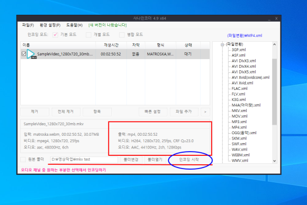Viewport: 307px width, 205px height.
Task: Collapse the (파일변환) tree node
Action: [x=222, y=44]
